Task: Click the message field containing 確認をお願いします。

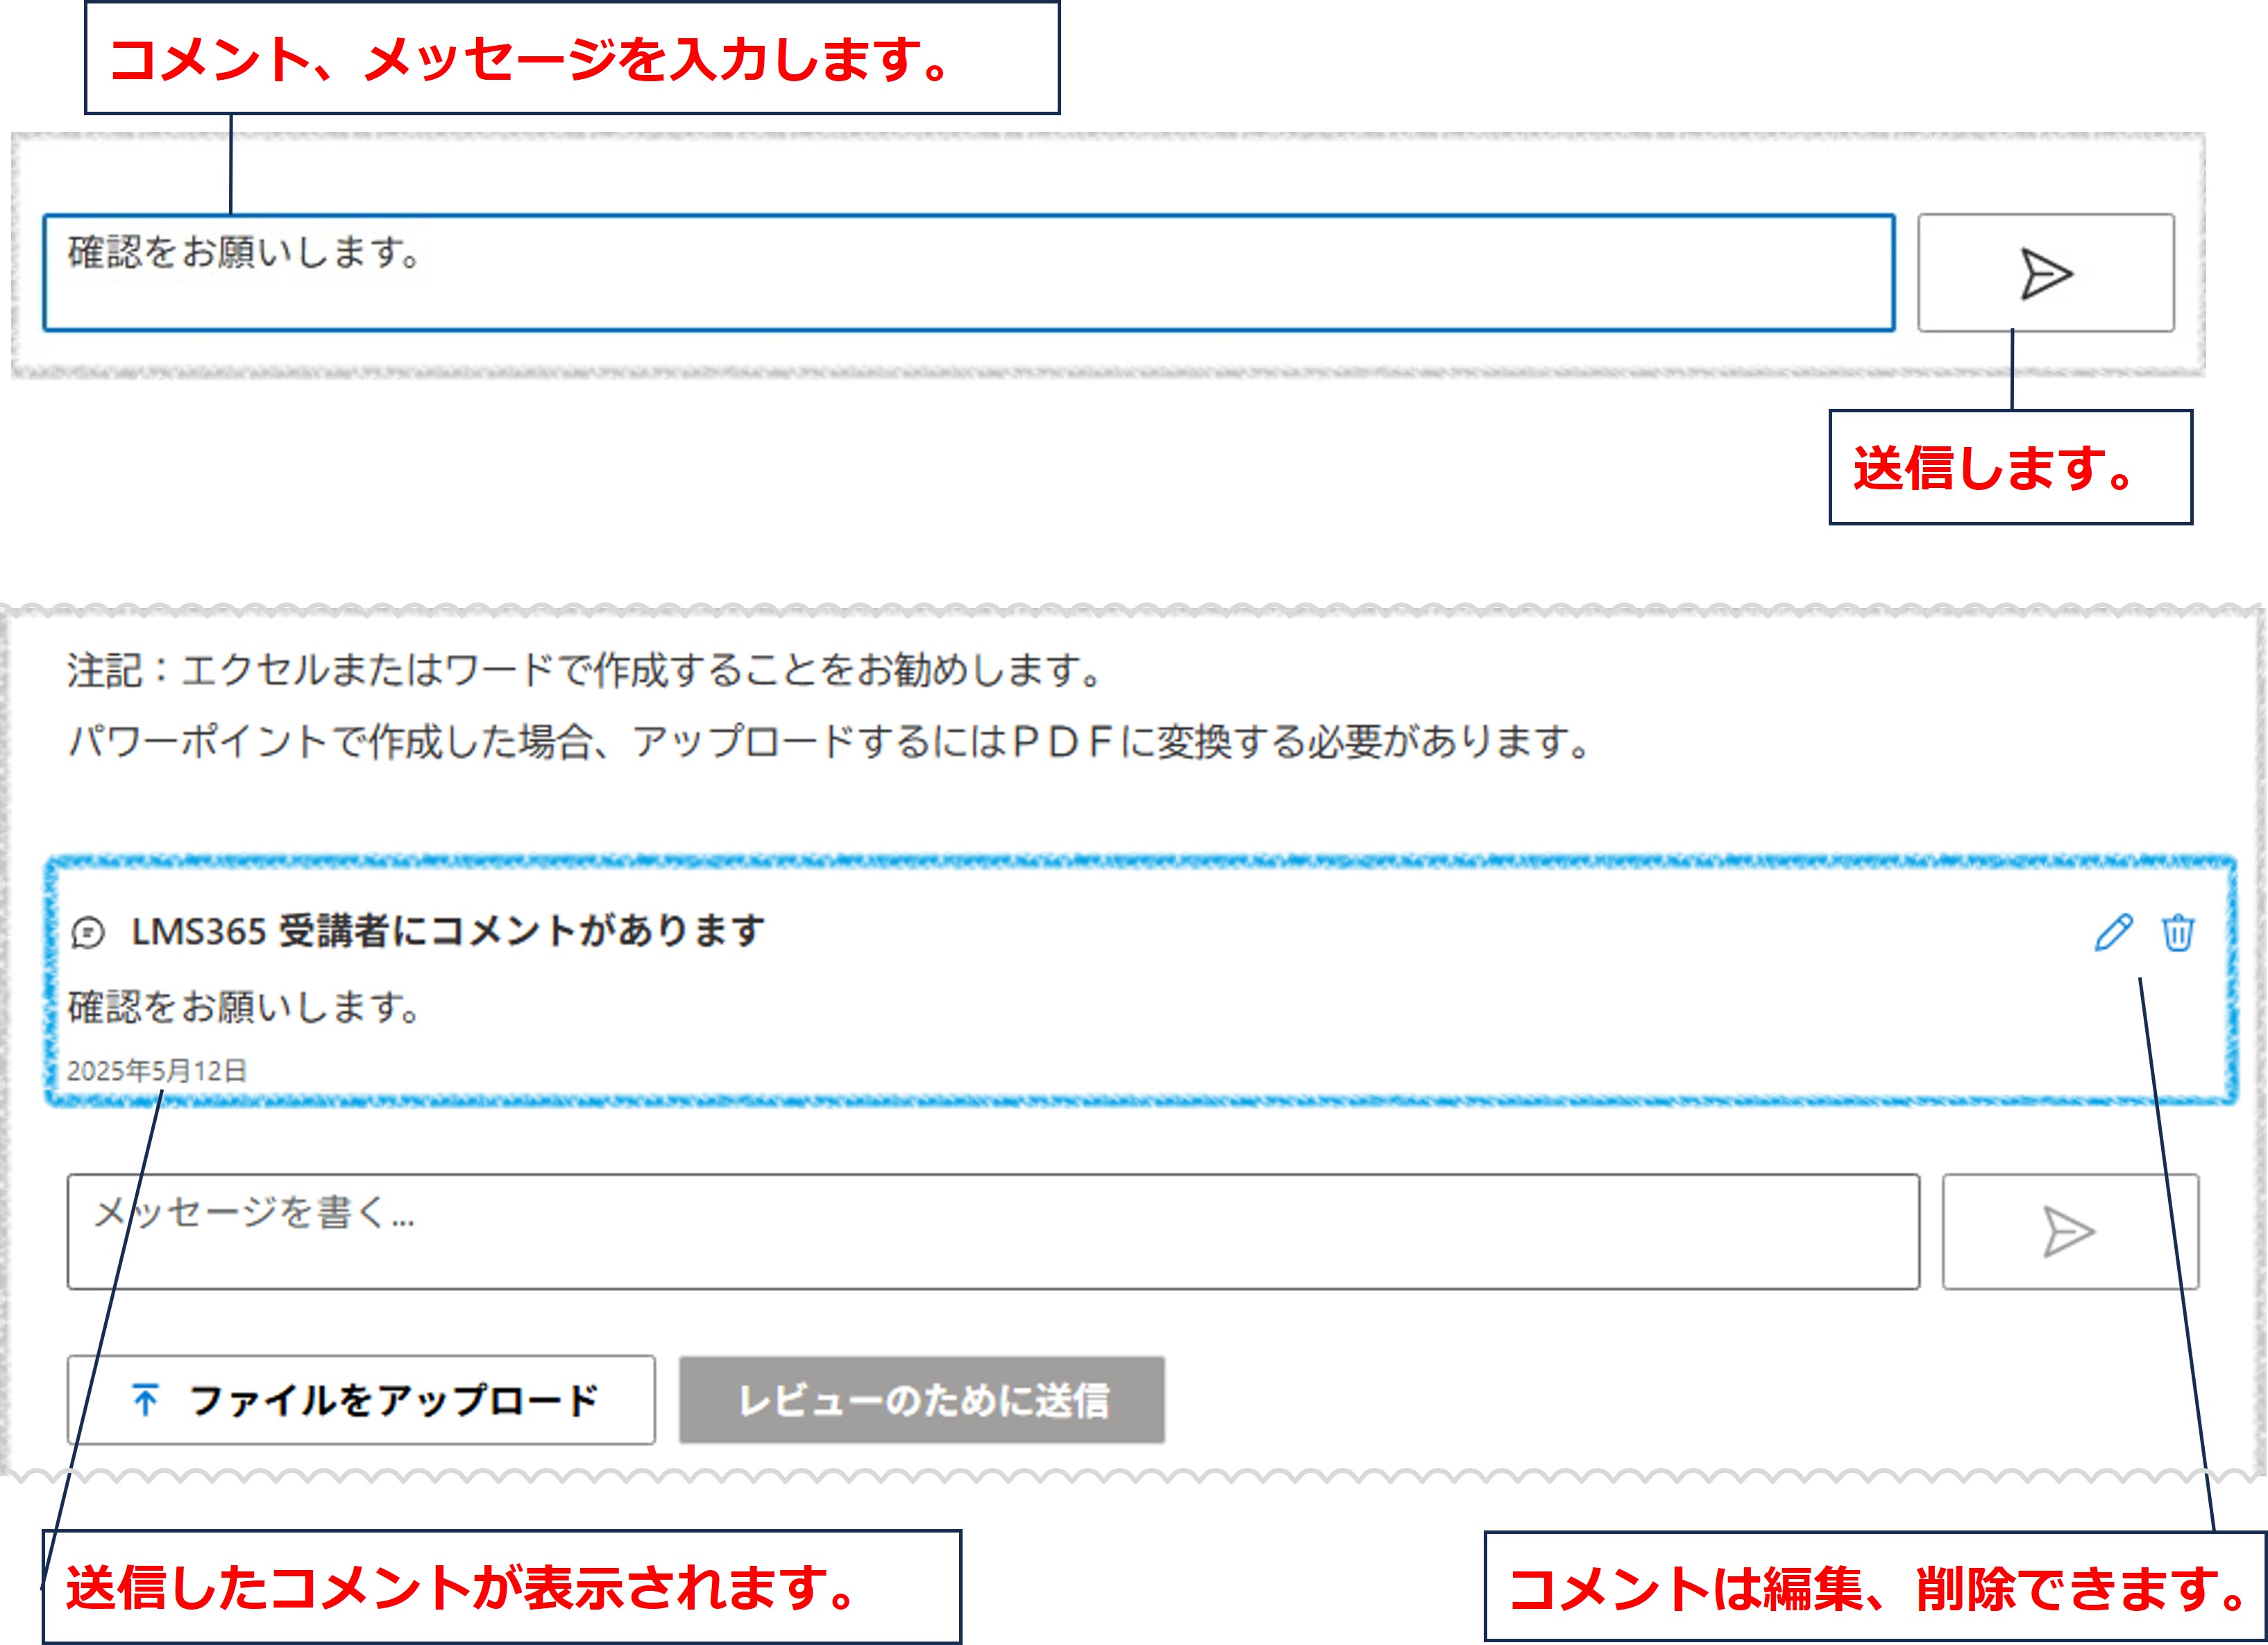Action: pyautogui.click(x=968, y=273)
